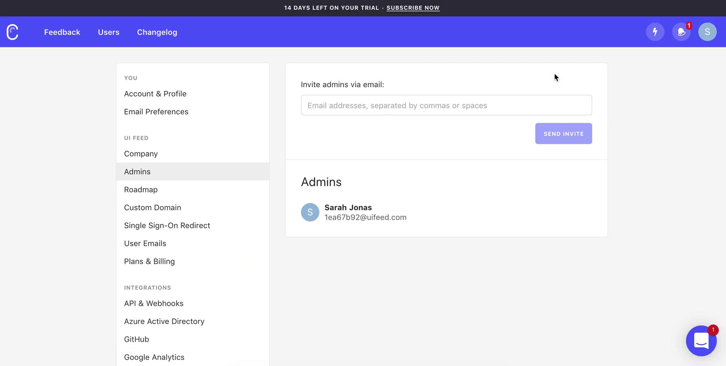Viewport: 726px width, 366px height.
Task: Open the notifications bell icon
Action: point(681,32)
